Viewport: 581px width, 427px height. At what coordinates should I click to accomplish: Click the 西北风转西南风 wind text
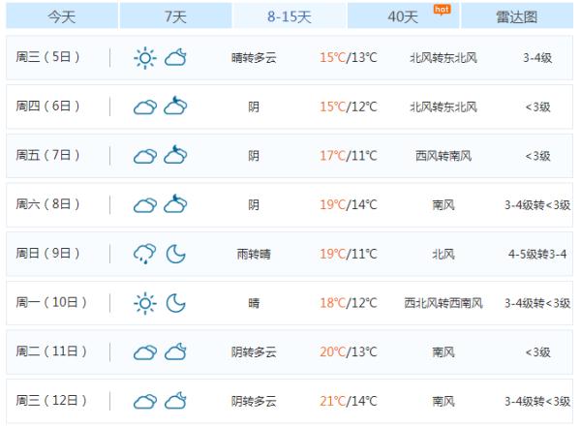point(443,303)
